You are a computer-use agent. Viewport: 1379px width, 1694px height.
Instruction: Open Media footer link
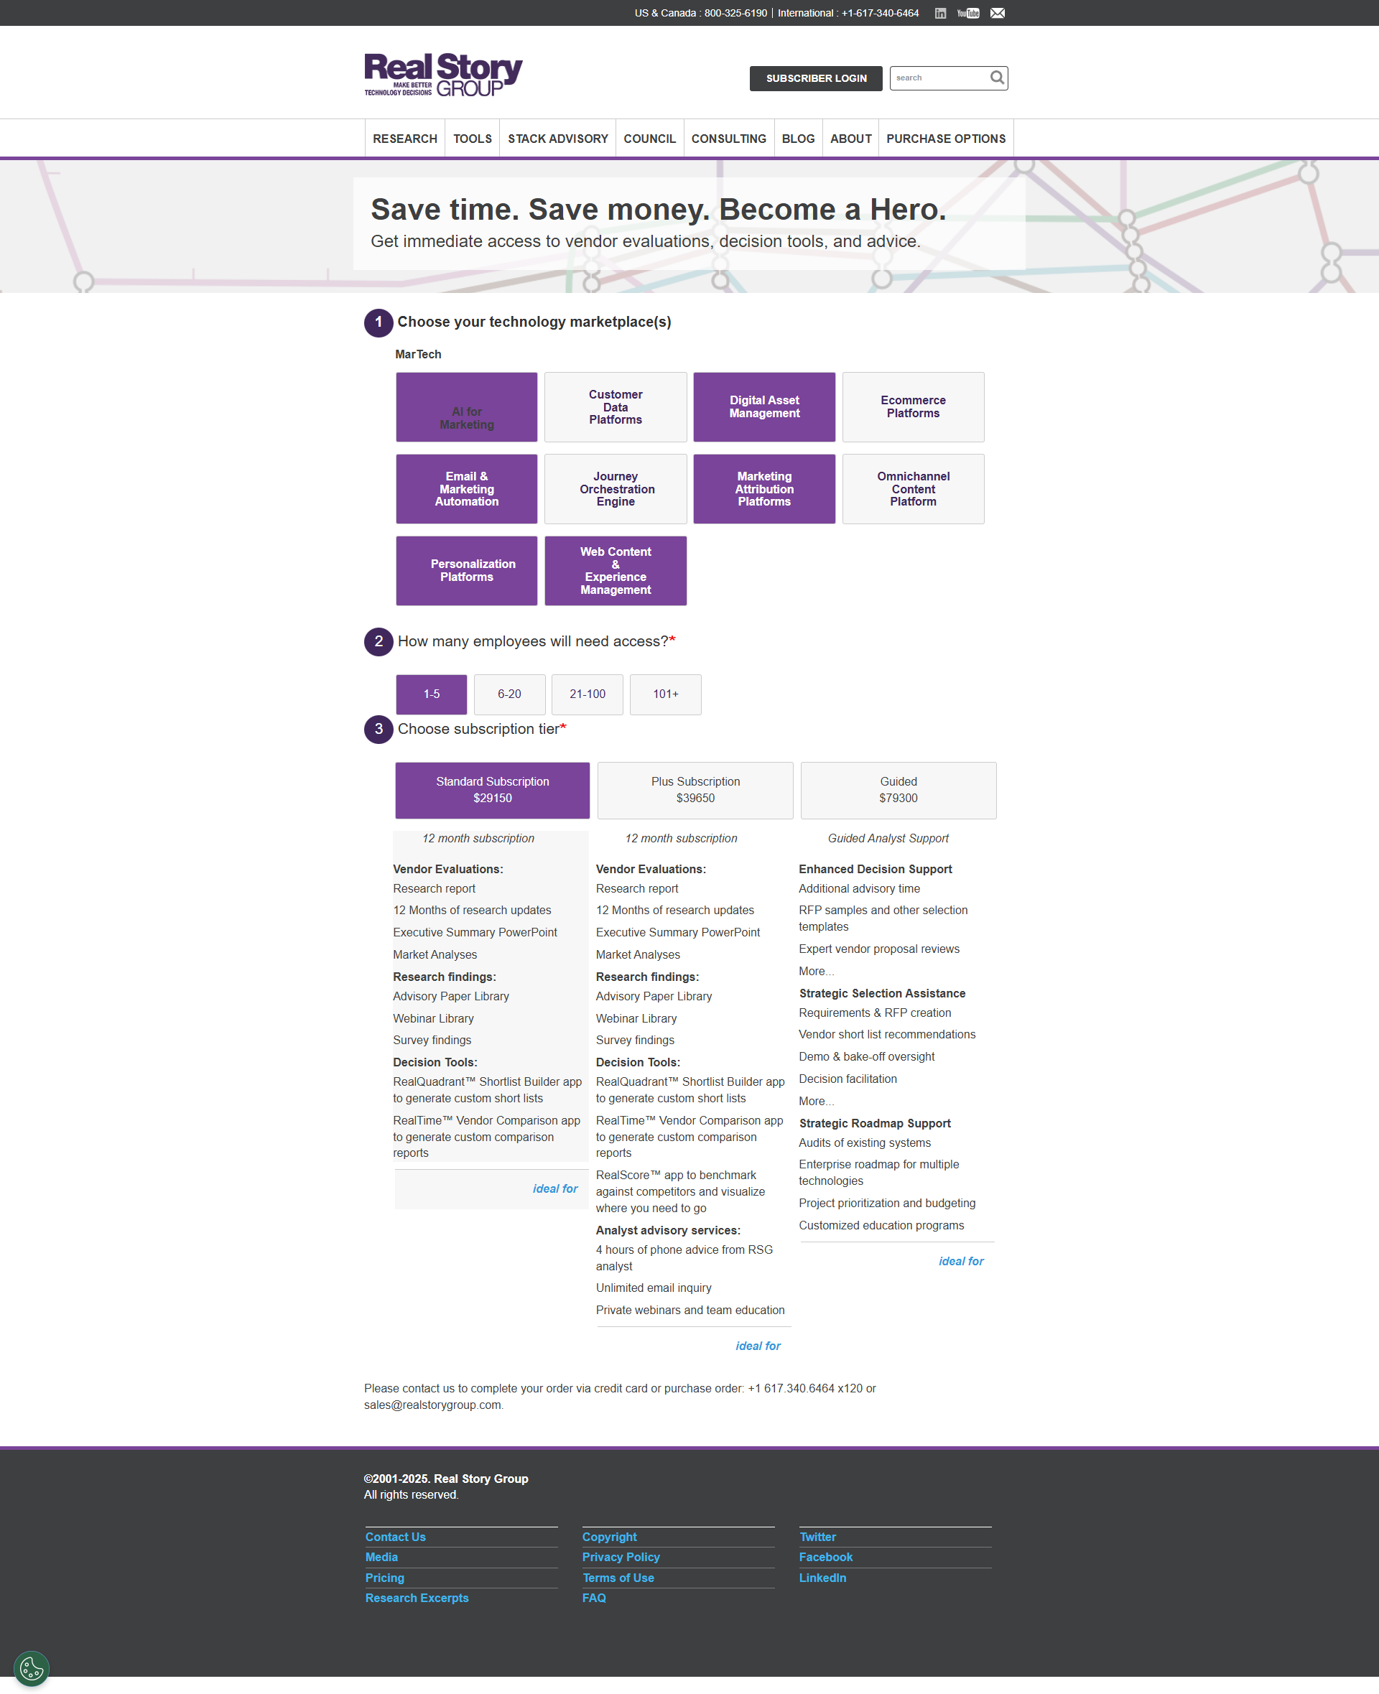(x=381, y=1558)
